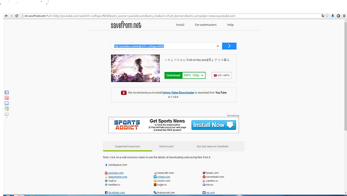The width and height of the screenshot is (347, 196).
Task: Open the Install menu item
Action: pos(180,25)
